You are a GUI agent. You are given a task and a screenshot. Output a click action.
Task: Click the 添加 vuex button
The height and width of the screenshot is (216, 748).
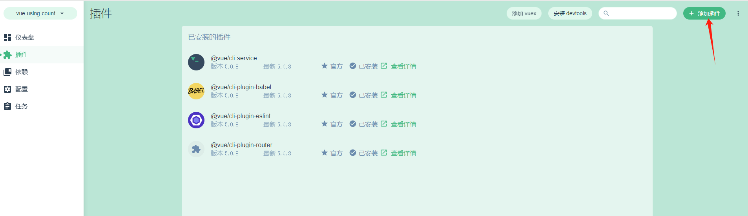(524, 13)
